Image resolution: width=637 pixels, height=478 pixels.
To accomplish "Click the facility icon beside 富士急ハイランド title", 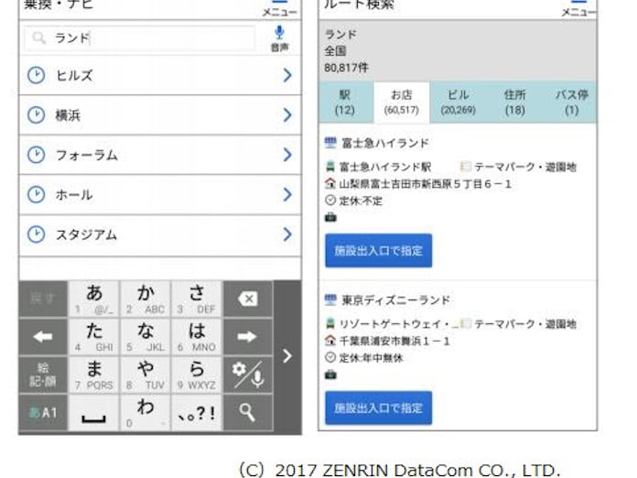I will (x=330, y=143).
